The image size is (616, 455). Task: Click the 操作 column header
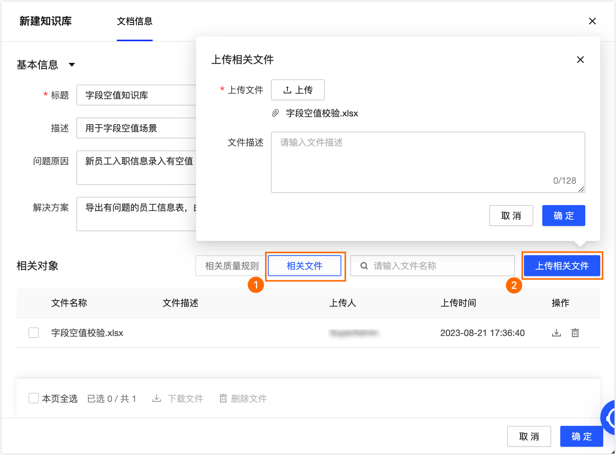(560, 303)
